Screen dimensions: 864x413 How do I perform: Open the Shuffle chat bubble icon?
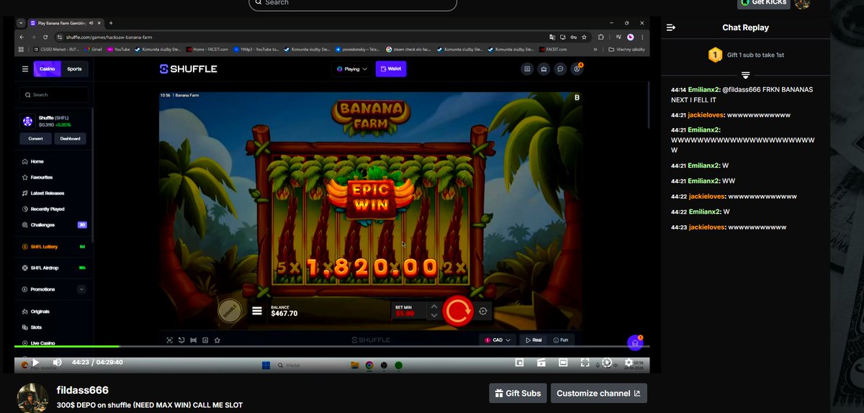coord(560,69)
